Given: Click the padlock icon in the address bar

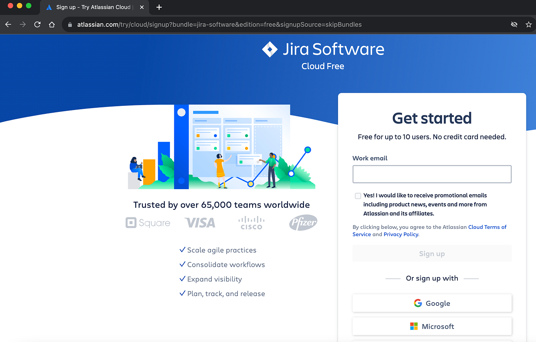Looking at the screenshot, I should click(x=69, y=24).
